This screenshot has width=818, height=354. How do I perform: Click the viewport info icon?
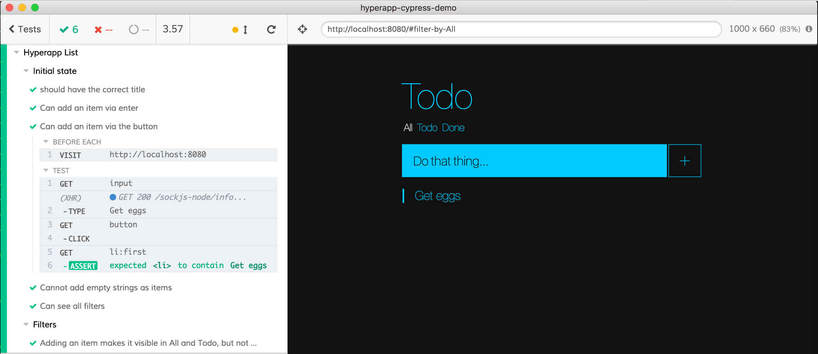(809, 29)
